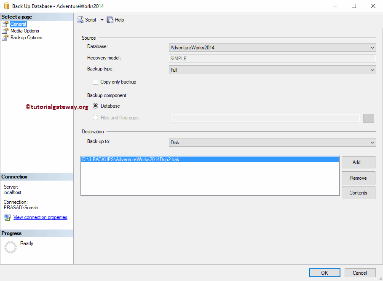Select the Media Options page icon

pyautogui.click(x=5, y=31)
